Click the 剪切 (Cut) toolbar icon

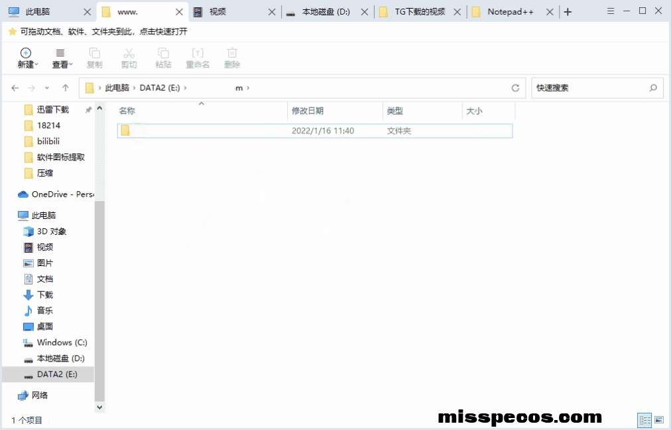coord(129,58)
